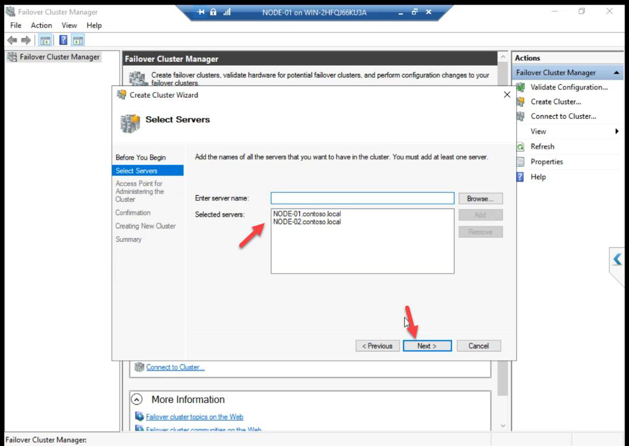Click the Properties icon in Actions pane
Image resolution: width=629 pixels, height=446 pixels.
[x=520, y=162]
